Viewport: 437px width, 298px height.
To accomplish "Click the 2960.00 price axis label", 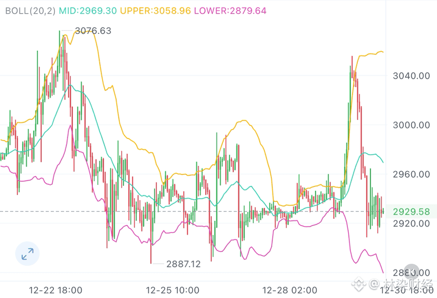I will click(411, 174).
